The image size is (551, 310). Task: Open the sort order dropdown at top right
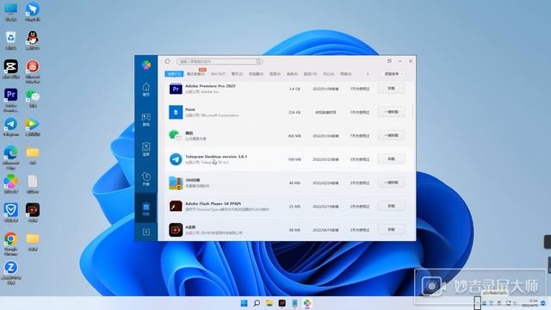click(393, 74)
